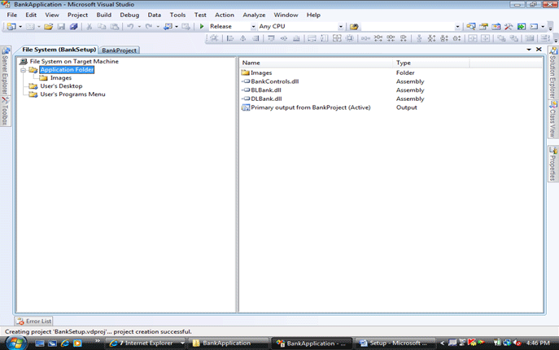Open the File menu
The height and width of the screenshot is (350, 559).
click(x=11, y=15)
